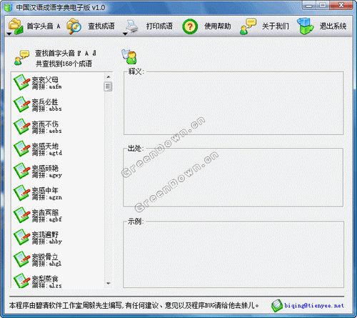
Task: Maximize the dictionary window
Action: (x=323, y=5)
